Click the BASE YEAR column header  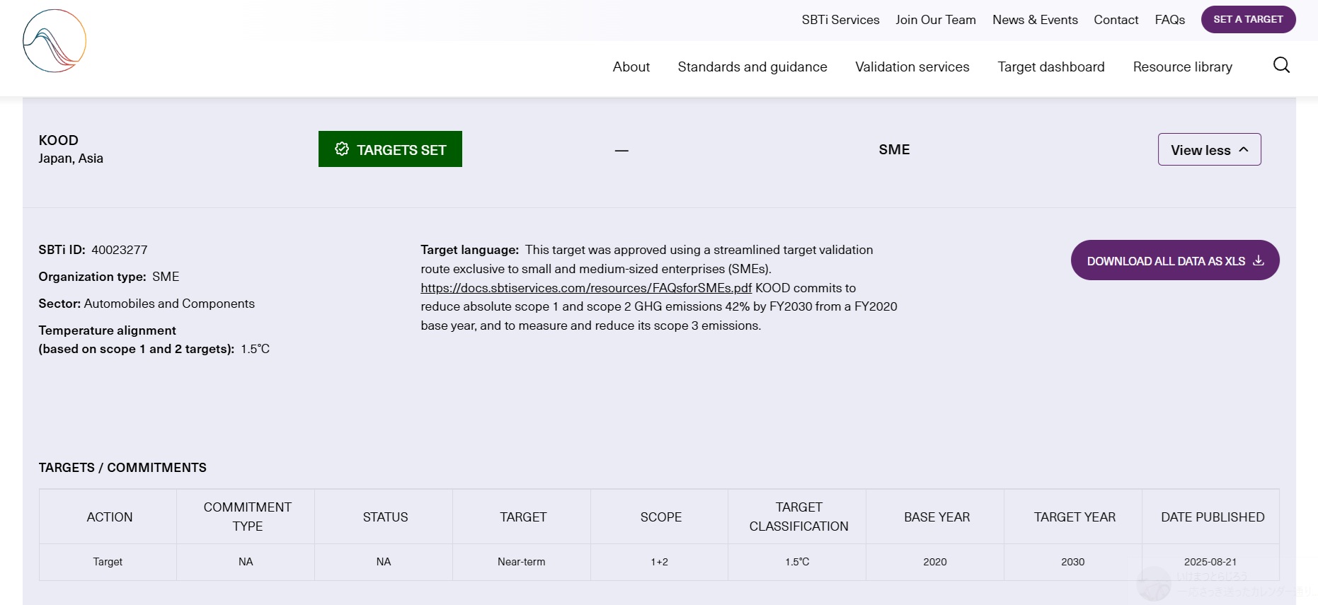point(936,517)
